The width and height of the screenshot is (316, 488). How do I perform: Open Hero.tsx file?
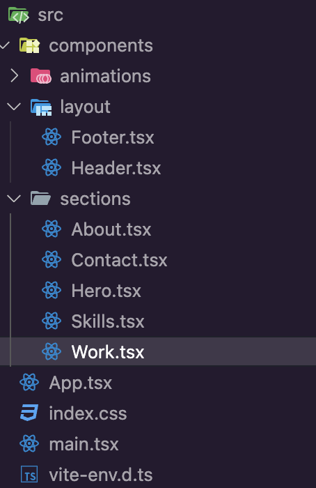[106, 291]
